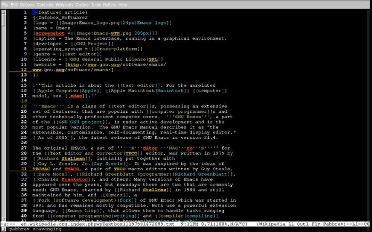Click the 'Apple' link label on line 16

tap(89, 90)
